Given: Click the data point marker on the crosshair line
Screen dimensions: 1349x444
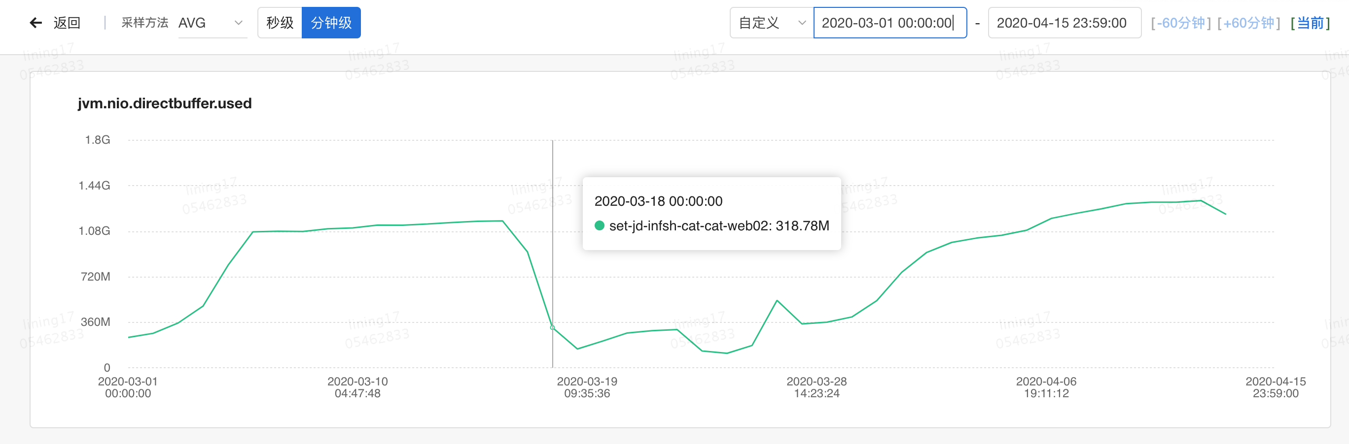Looking at the screenshot, I should 553,327.
